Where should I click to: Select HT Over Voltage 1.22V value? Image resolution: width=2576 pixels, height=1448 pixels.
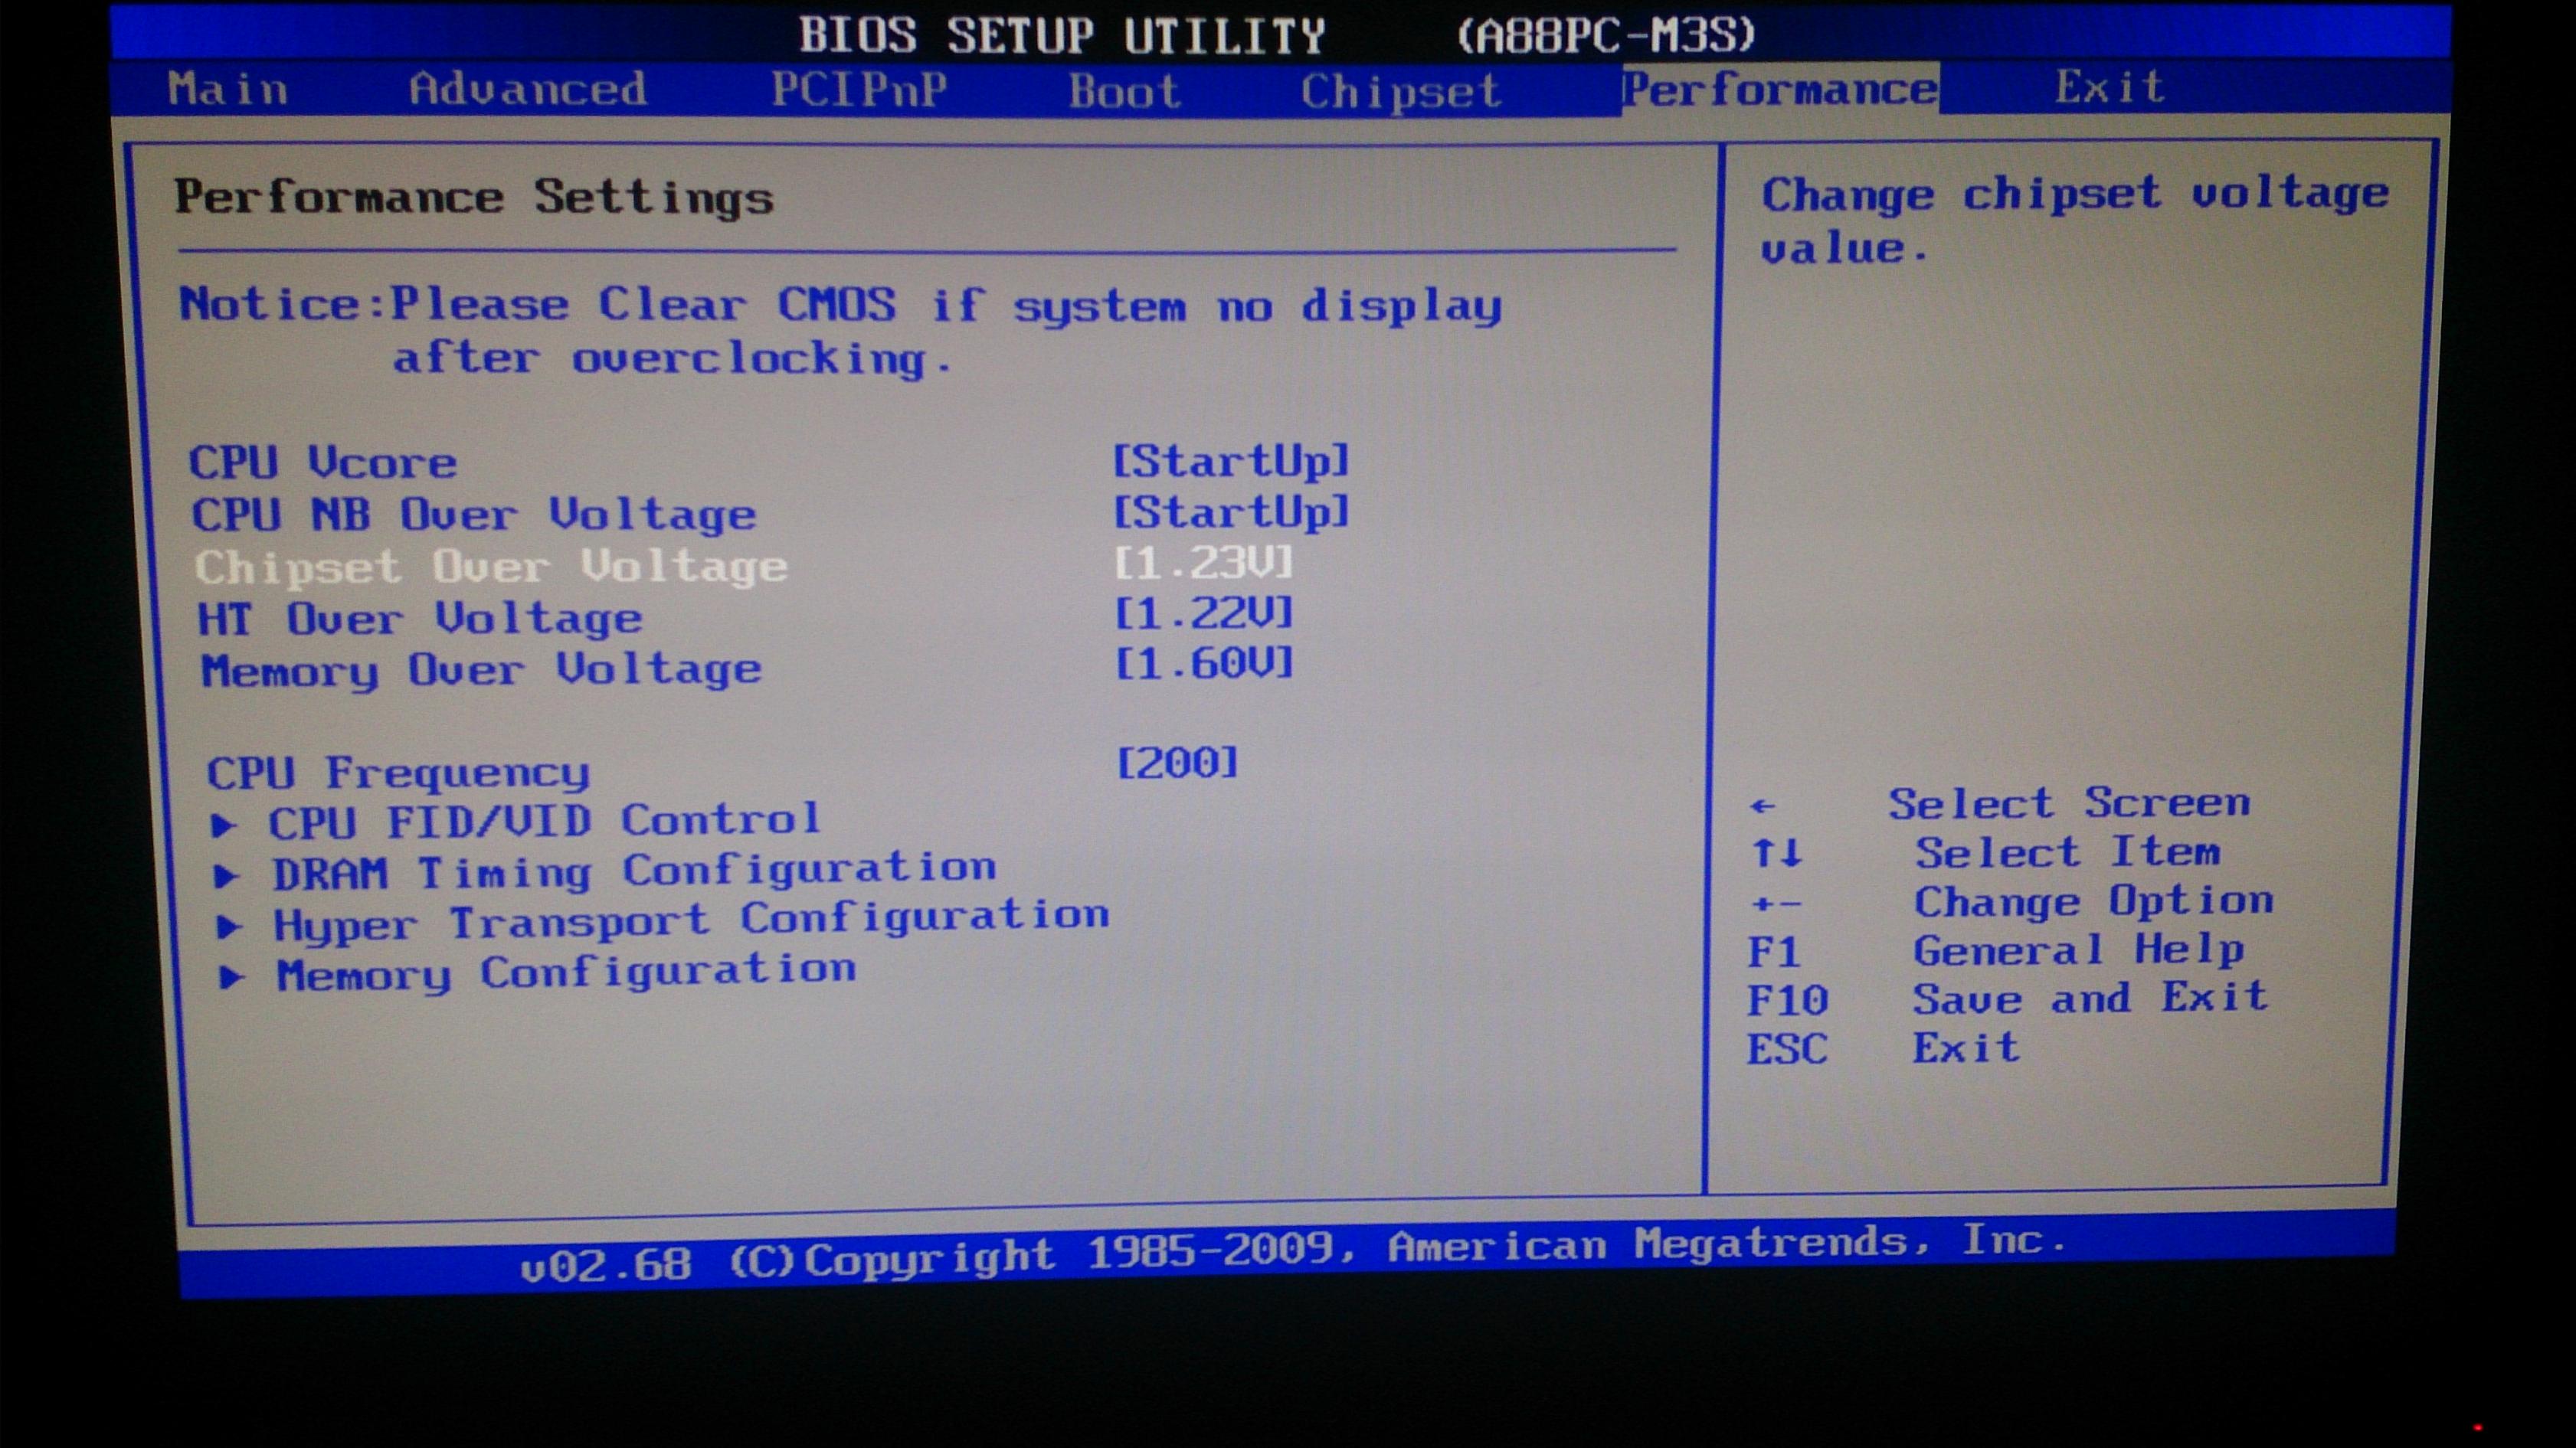1204,613
